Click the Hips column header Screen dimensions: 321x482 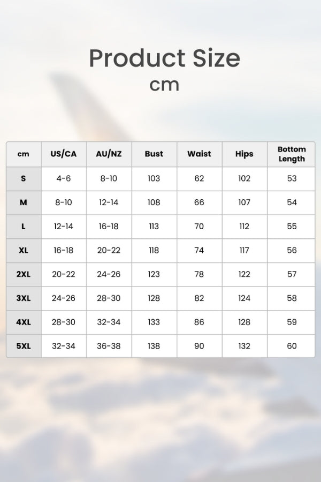[x=244, y=154]
